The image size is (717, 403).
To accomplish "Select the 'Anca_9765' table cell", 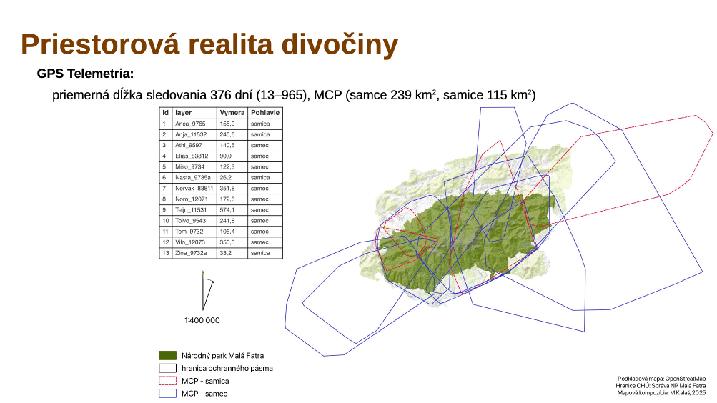I will click(194, 124).
